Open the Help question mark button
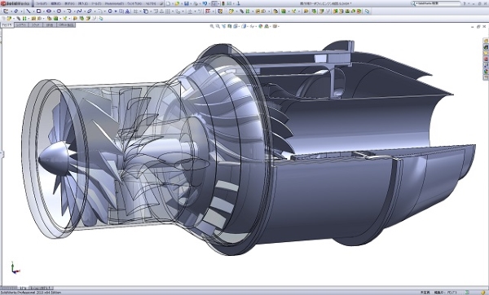Screen dimensions: 489x295 pyautogui.click(x=465, y=4)
